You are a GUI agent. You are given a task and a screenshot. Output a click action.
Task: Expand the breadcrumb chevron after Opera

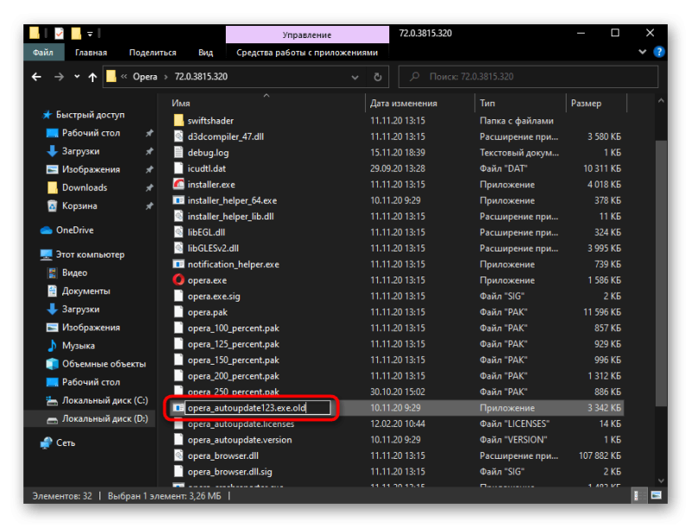point(166,77)
